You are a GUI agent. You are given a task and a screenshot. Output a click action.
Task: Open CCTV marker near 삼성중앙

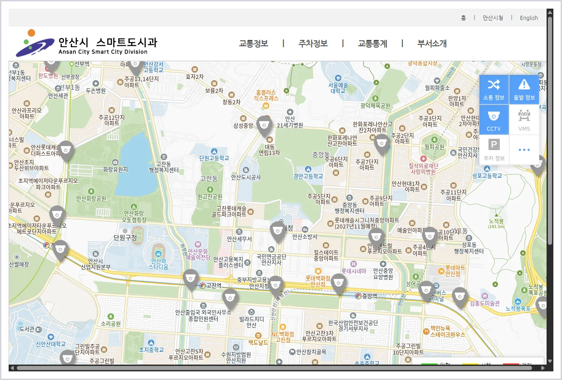click(264, 126)
